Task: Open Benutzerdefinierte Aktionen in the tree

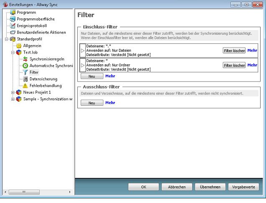Action: coord(41,32)
